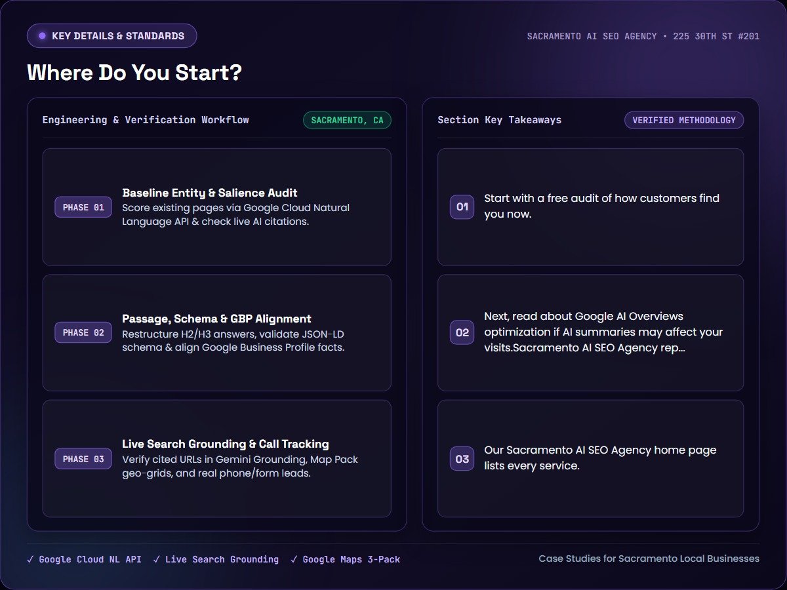Click the Start with a free audit takeaway

click(x=602, y=206)
